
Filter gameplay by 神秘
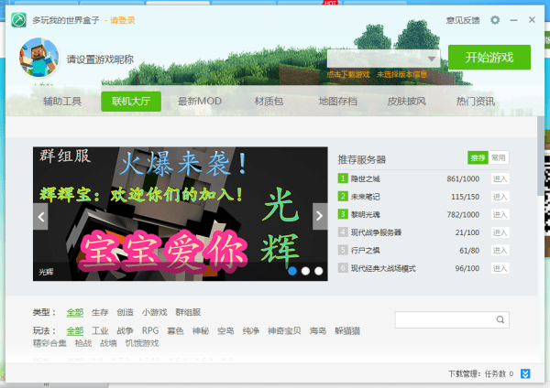coord(201,330)
